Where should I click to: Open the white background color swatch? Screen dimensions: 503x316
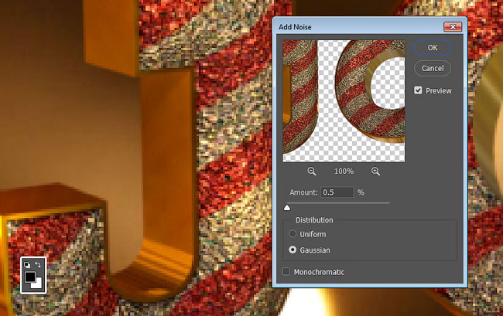(x=39, y=284)
